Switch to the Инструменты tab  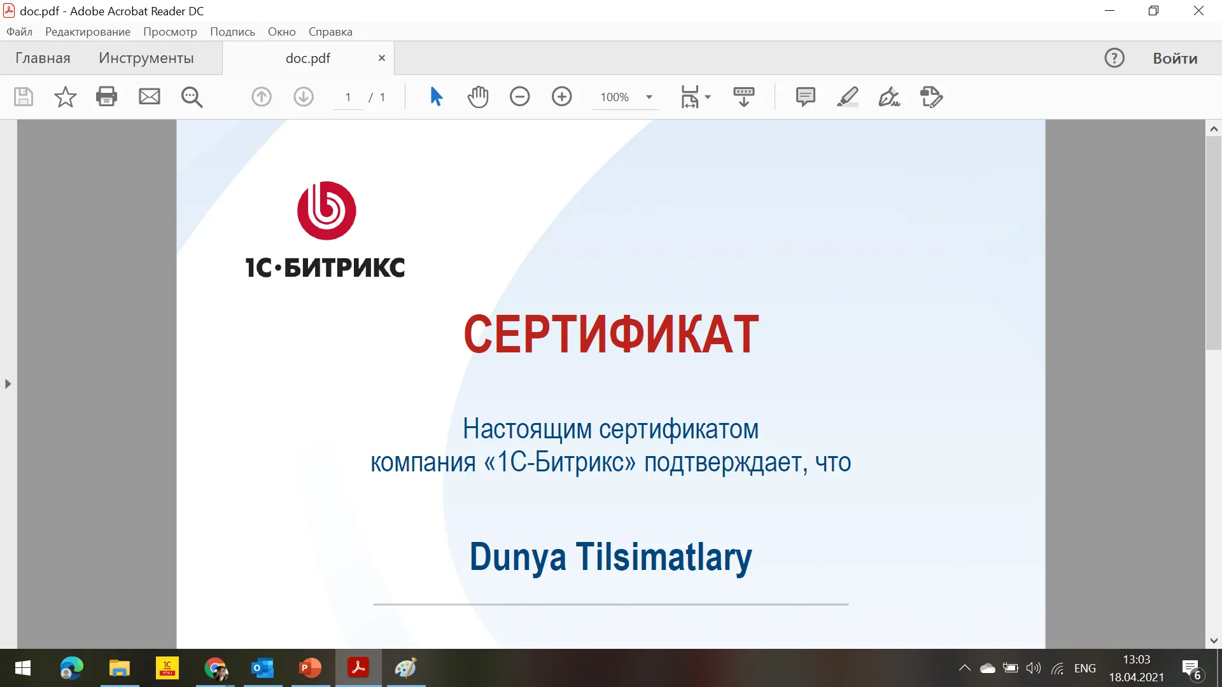click(146, 58)
